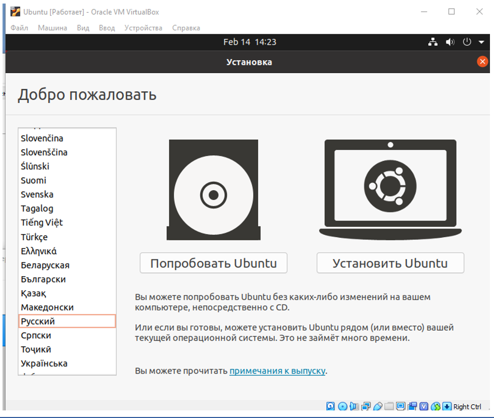Pick Tiếng Việt from the language list

point(67,223)
